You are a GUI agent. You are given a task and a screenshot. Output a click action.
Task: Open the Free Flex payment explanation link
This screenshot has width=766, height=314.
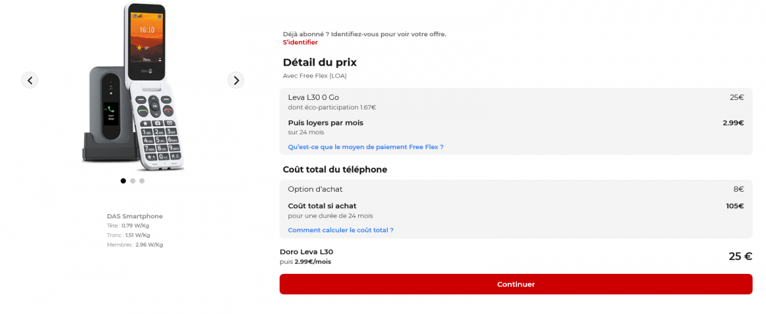tap(365, 147)
